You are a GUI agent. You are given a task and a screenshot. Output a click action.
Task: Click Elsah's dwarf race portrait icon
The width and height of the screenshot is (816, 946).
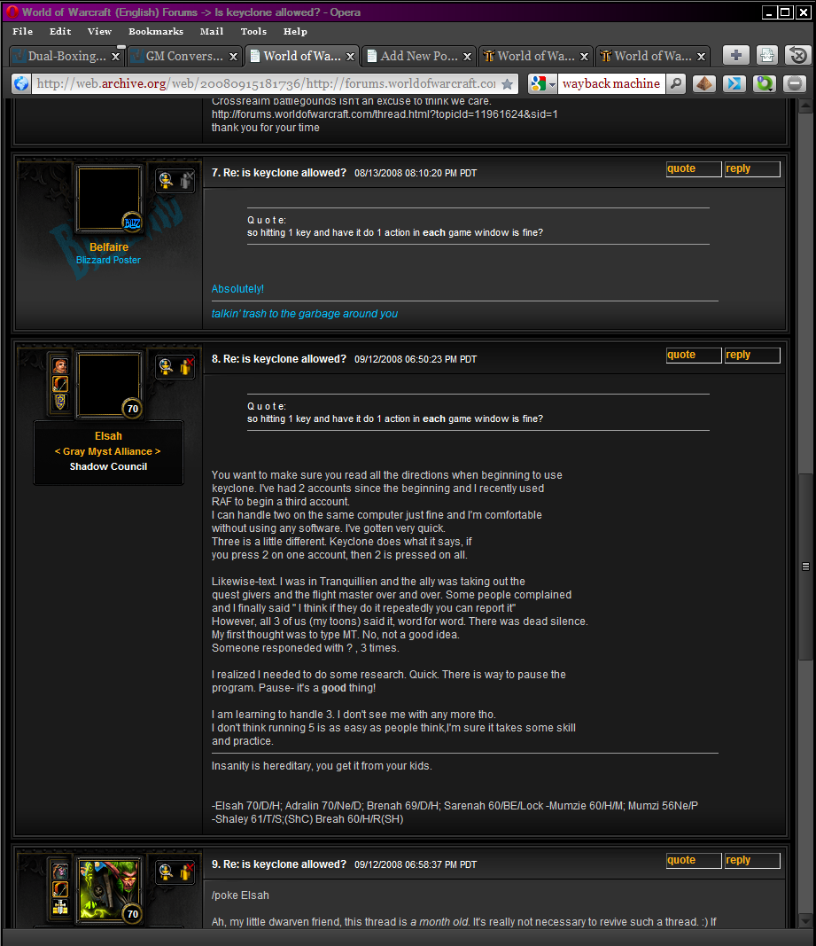tap(60, 366)
